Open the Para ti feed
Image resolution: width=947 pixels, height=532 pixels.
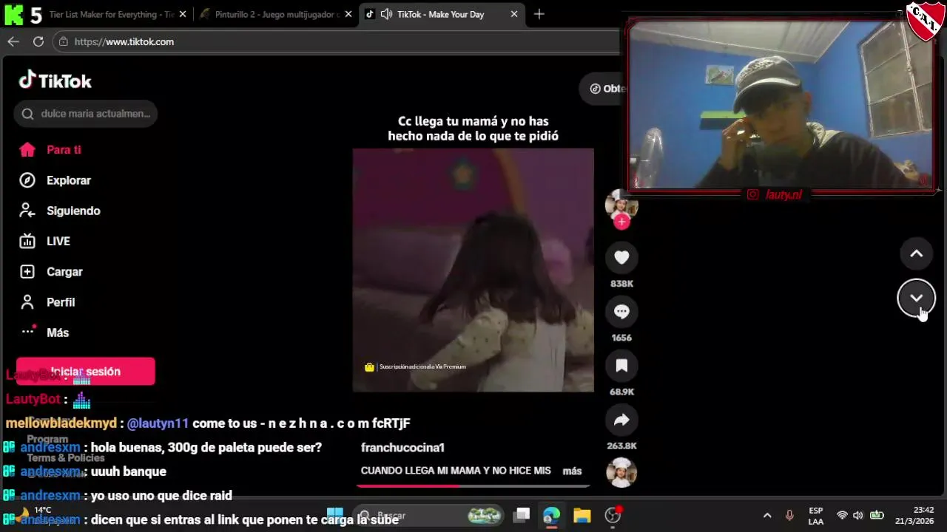pos(50,149)
